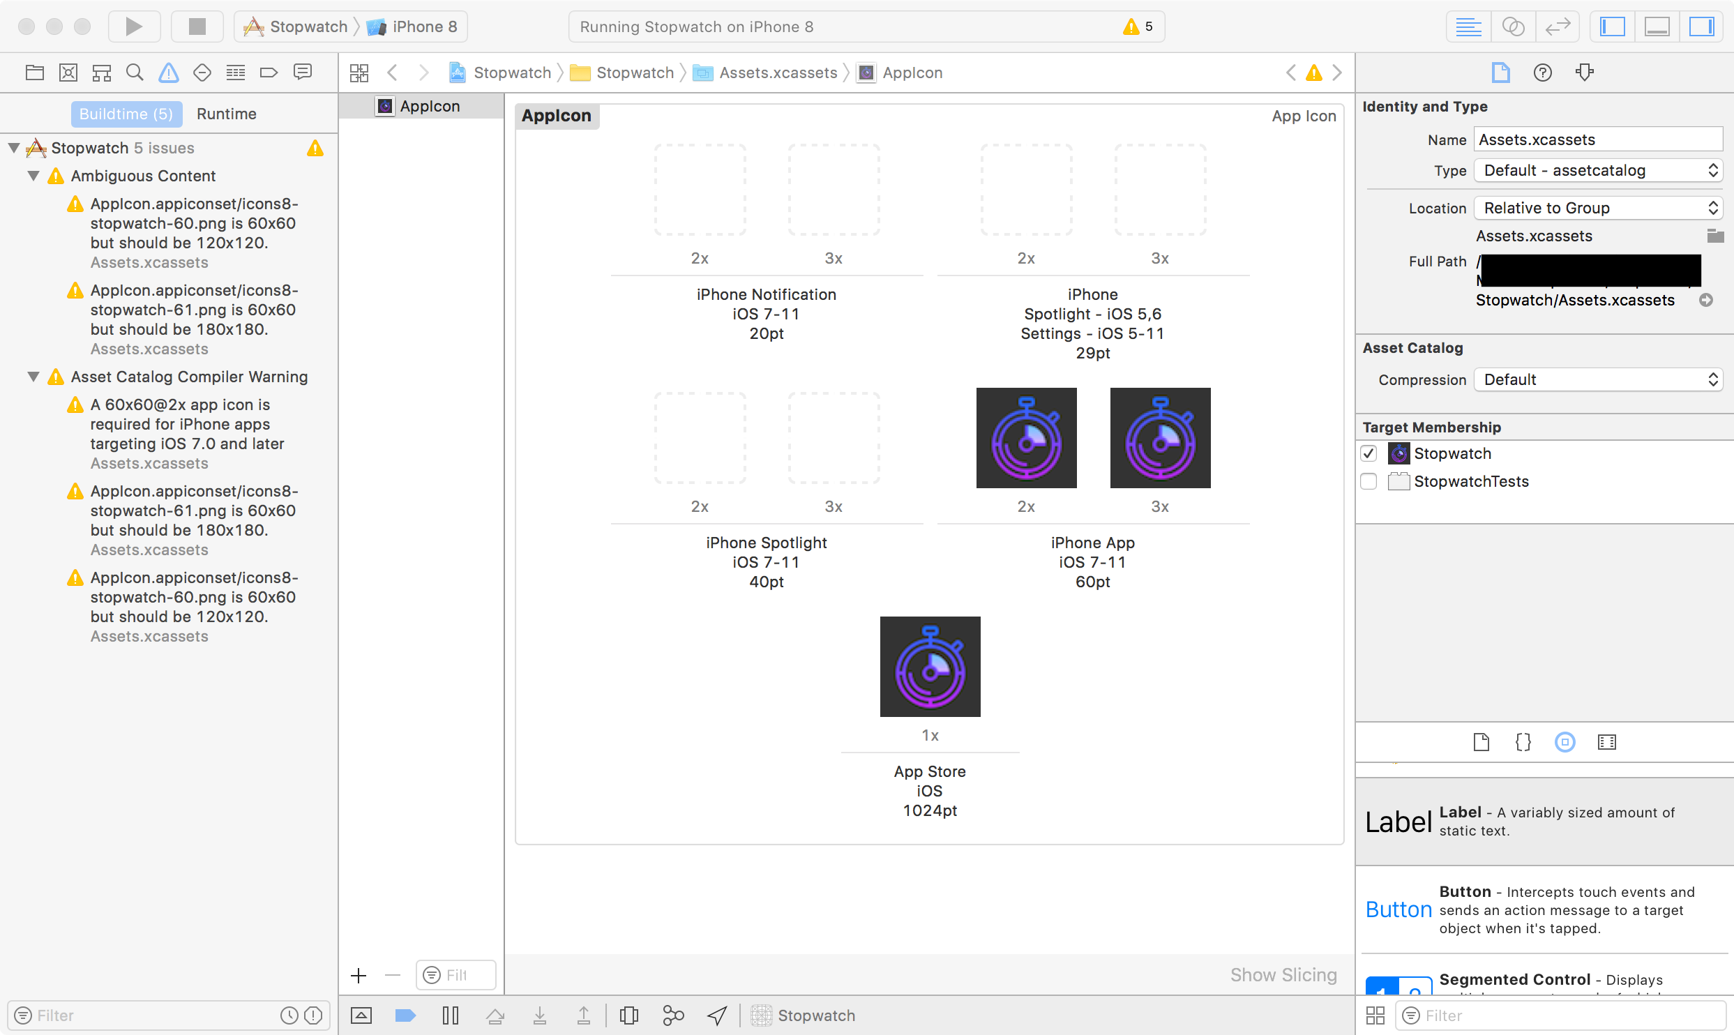Uncheck Stopwatch target membership
The width and height of the screenshot is (1734, 1035).
pos(1369,453)
